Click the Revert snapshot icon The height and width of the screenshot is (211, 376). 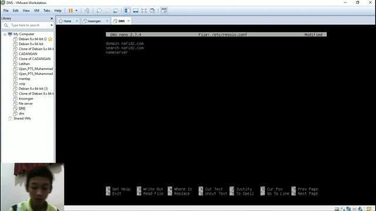(x=107, y=11)
